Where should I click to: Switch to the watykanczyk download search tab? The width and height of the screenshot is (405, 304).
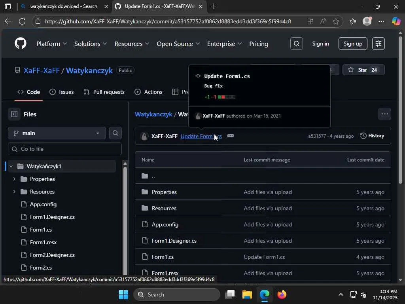click(64, 6)
